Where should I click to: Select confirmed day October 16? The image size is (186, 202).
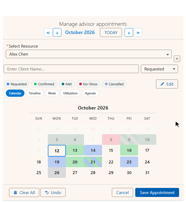click(129, 150)
